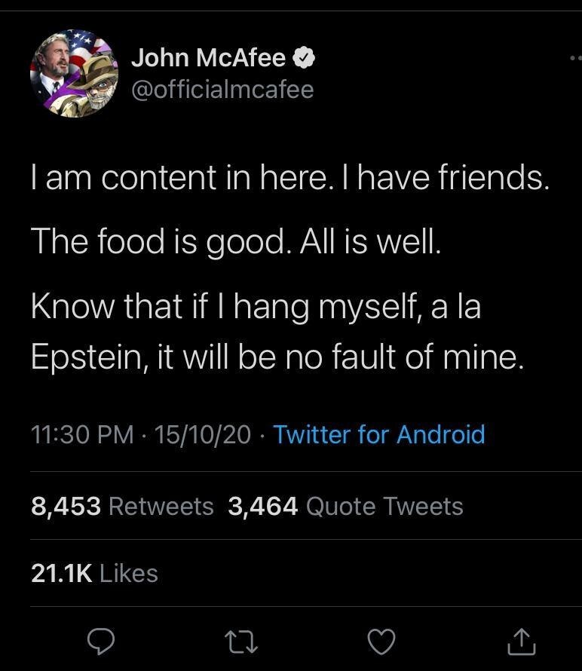Viewport: 582px width, 671px height.
Task: Open the share upload icon
Action: click(521, 642)
